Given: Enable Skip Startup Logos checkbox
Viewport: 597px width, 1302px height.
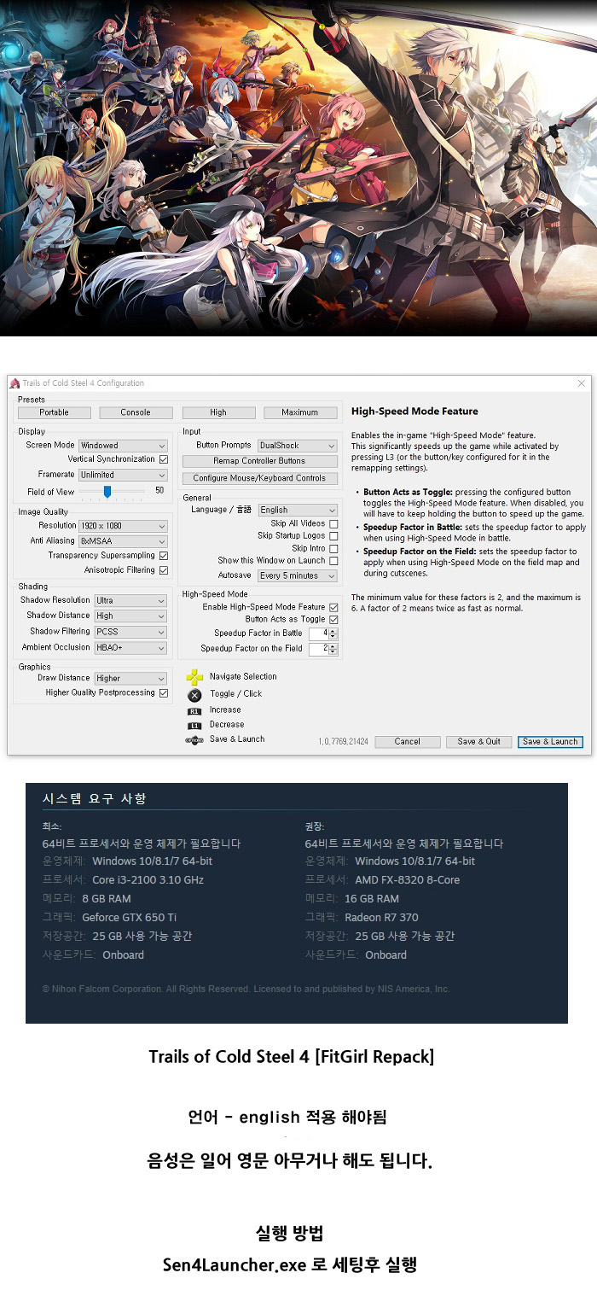Looking at the screenshot, I should pyautogui.click(x=333, y=536).
